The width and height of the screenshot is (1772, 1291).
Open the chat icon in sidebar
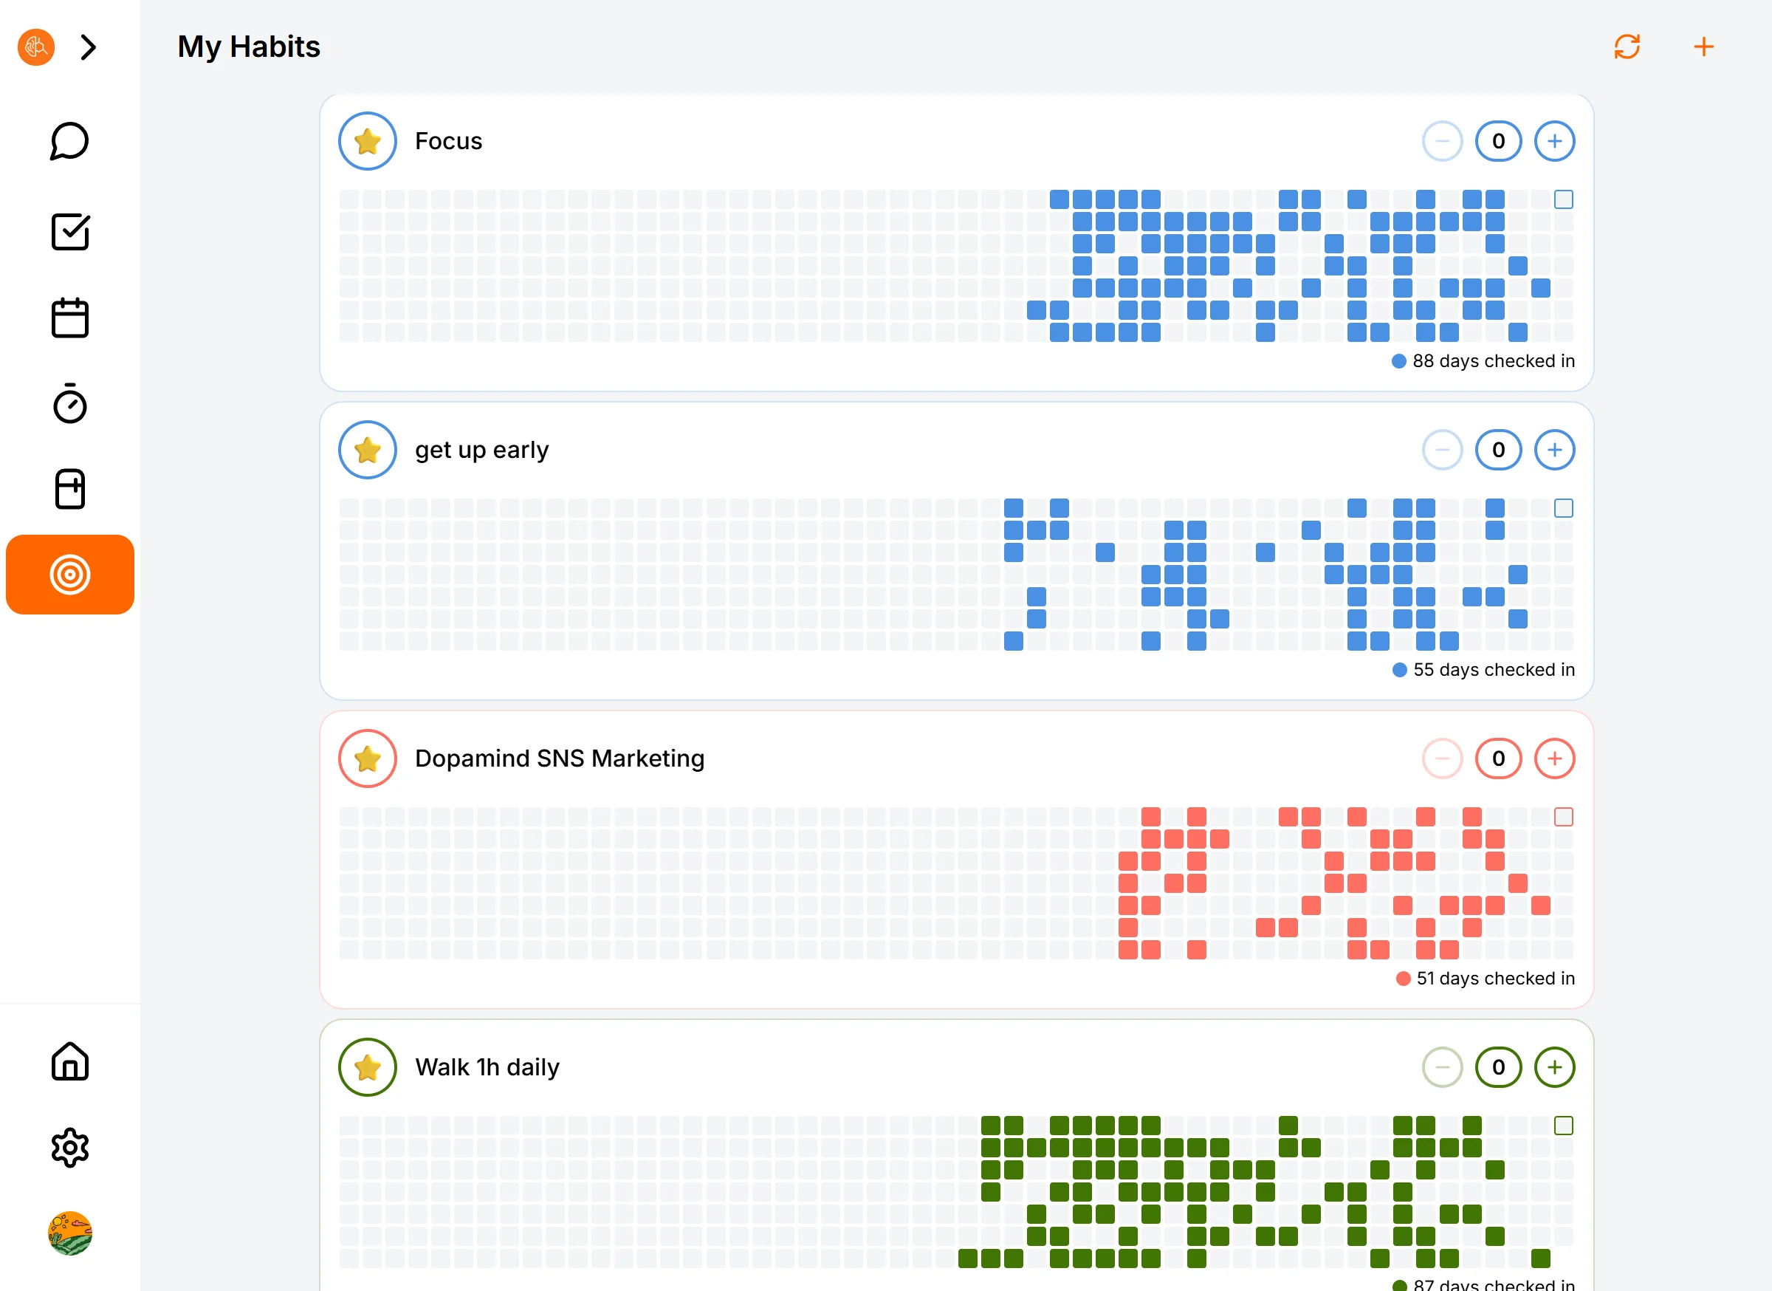pos(69,142)
